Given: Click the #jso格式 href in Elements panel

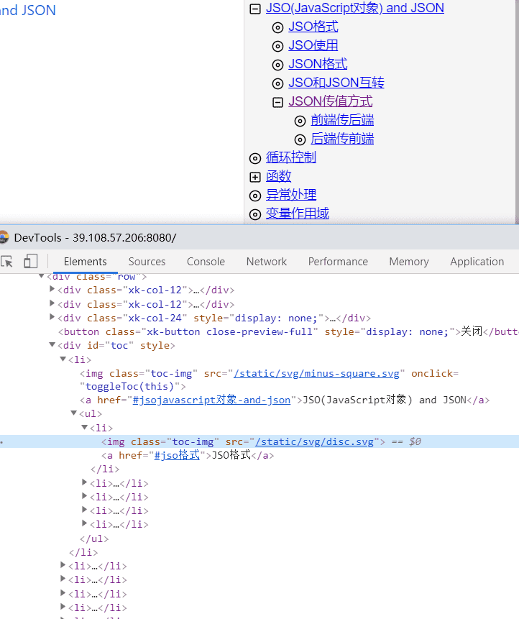Looking at the screenshot, I should 177,455.
